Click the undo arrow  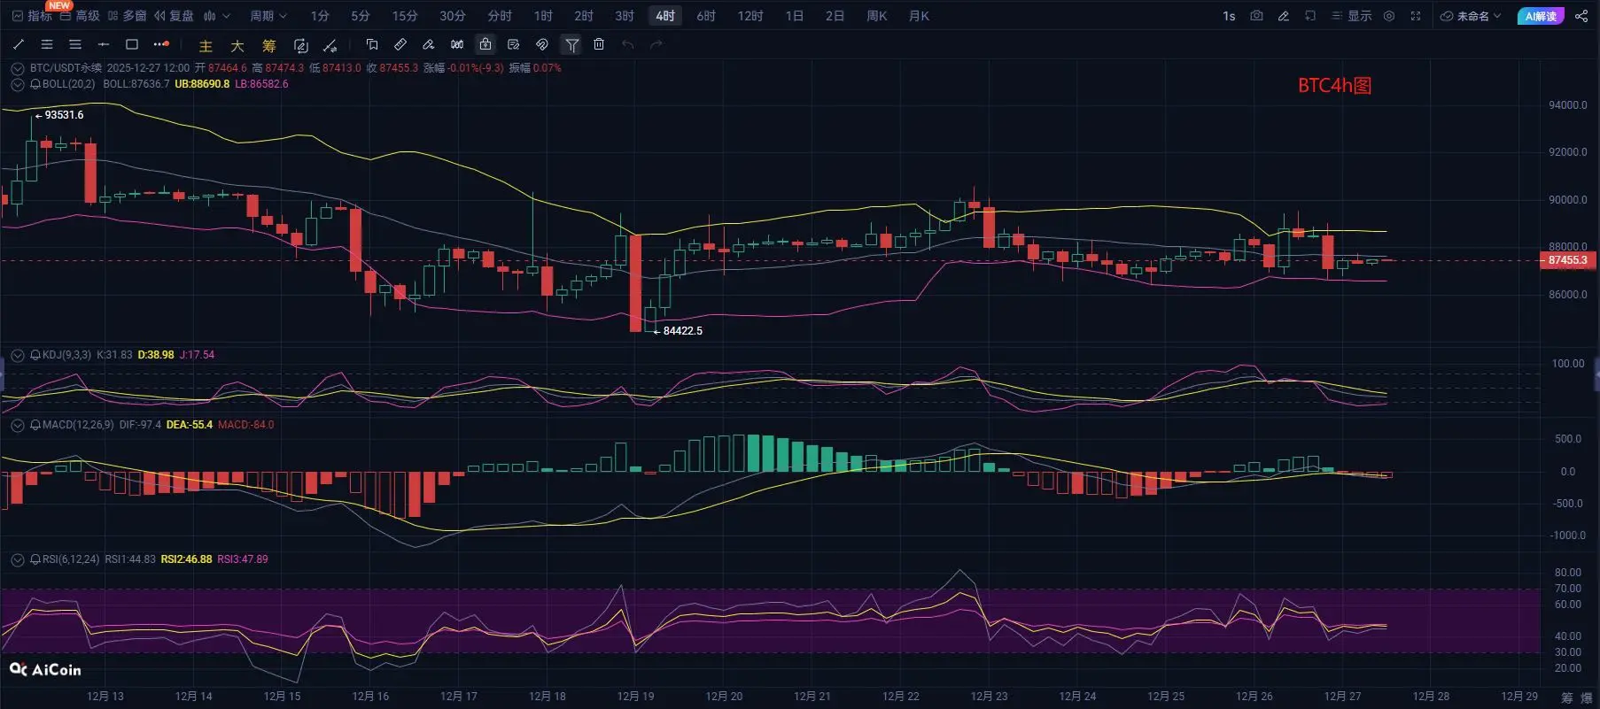627,44
